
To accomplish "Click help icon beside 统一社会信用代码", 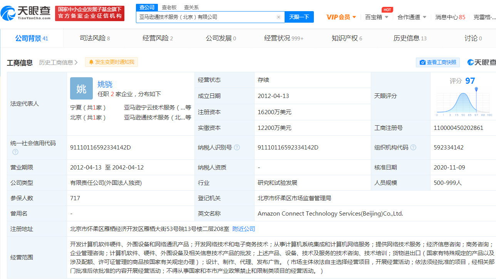I will click(x=15, y=152).
